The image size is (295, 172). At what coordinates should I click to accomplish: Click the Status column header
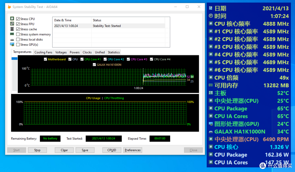coord(128,20)
